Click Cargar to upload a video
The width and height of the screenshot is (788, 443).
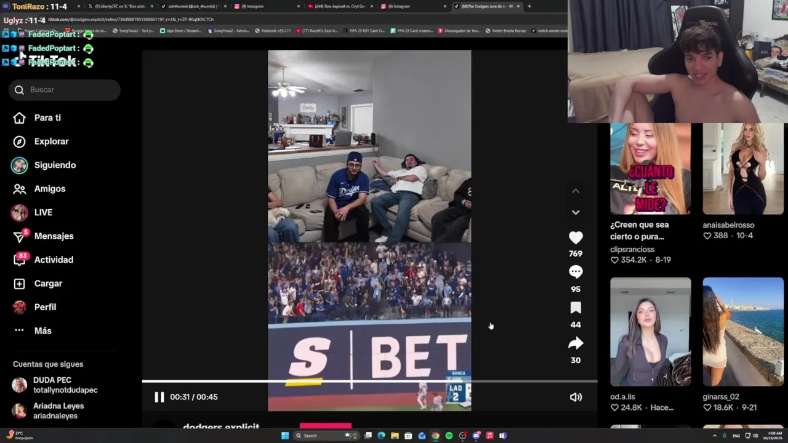point(38,284)
